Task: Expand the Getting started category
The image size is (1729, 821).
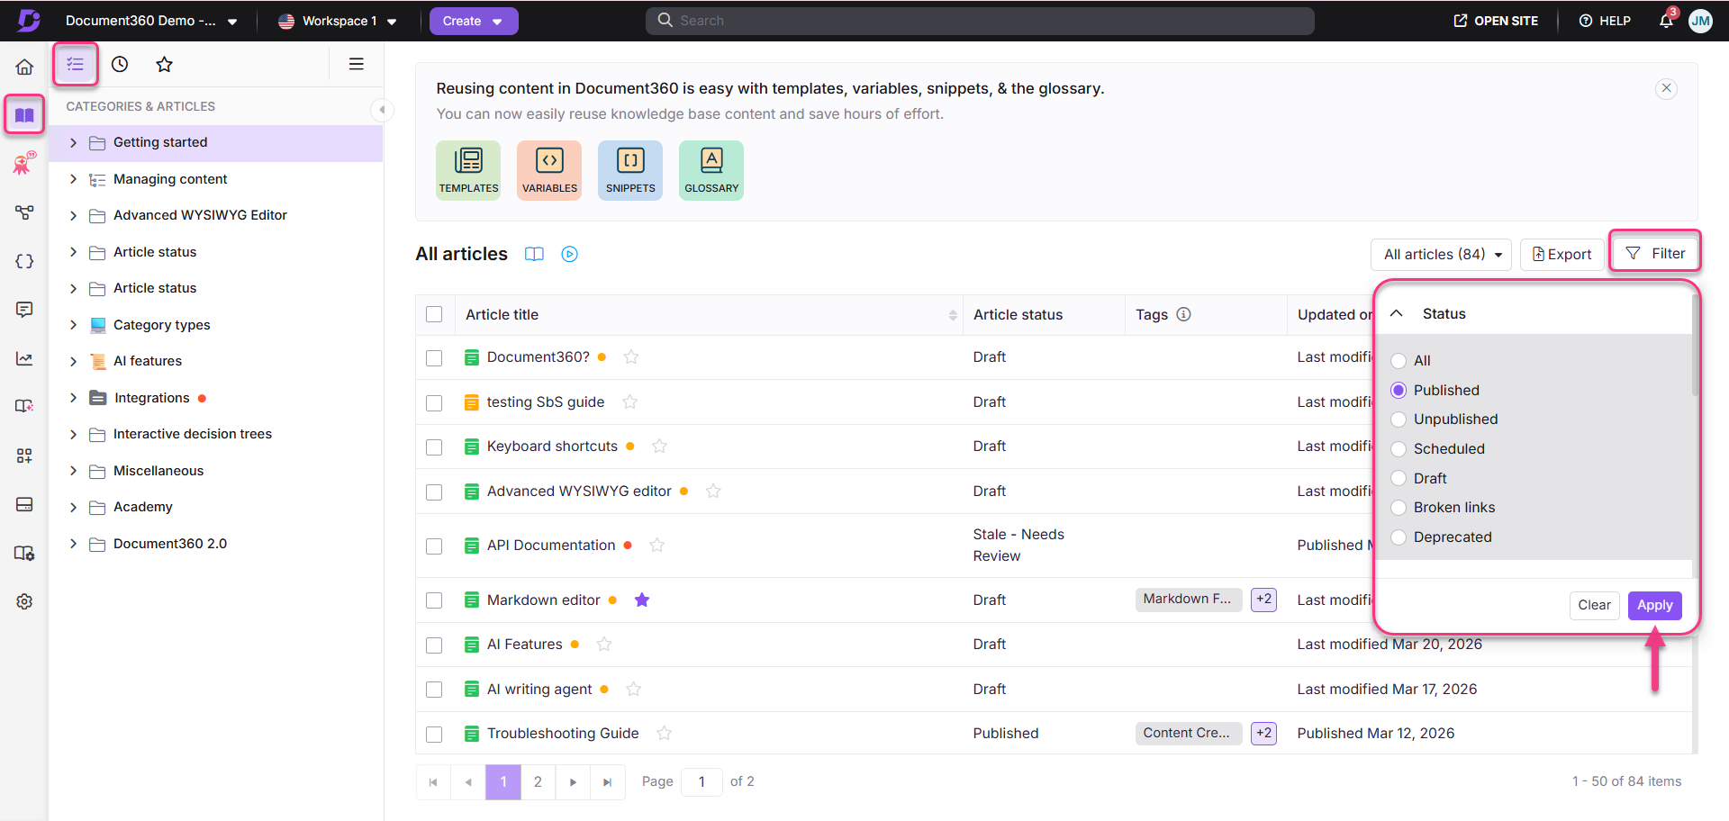Action: coord(73,142)
